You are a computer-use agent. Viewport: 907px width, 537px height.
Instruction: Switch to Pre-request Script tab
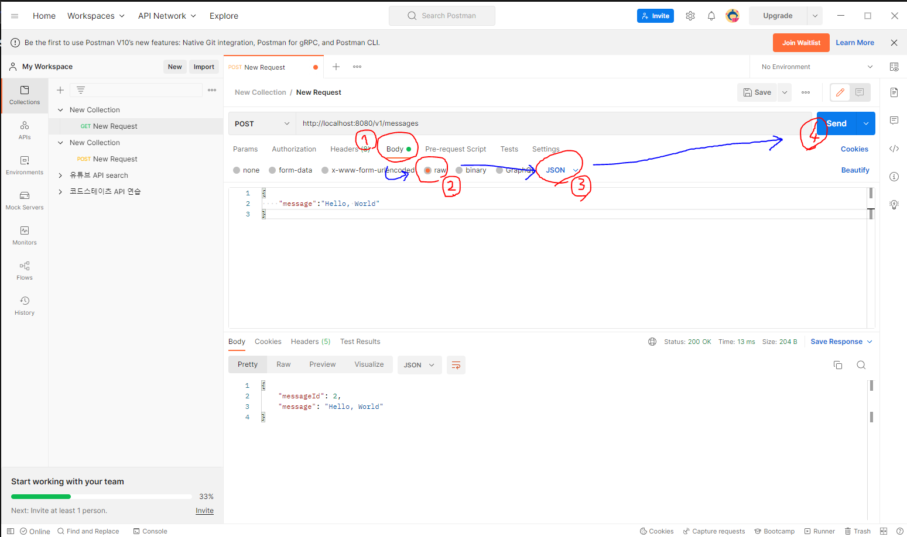[456, 149]
